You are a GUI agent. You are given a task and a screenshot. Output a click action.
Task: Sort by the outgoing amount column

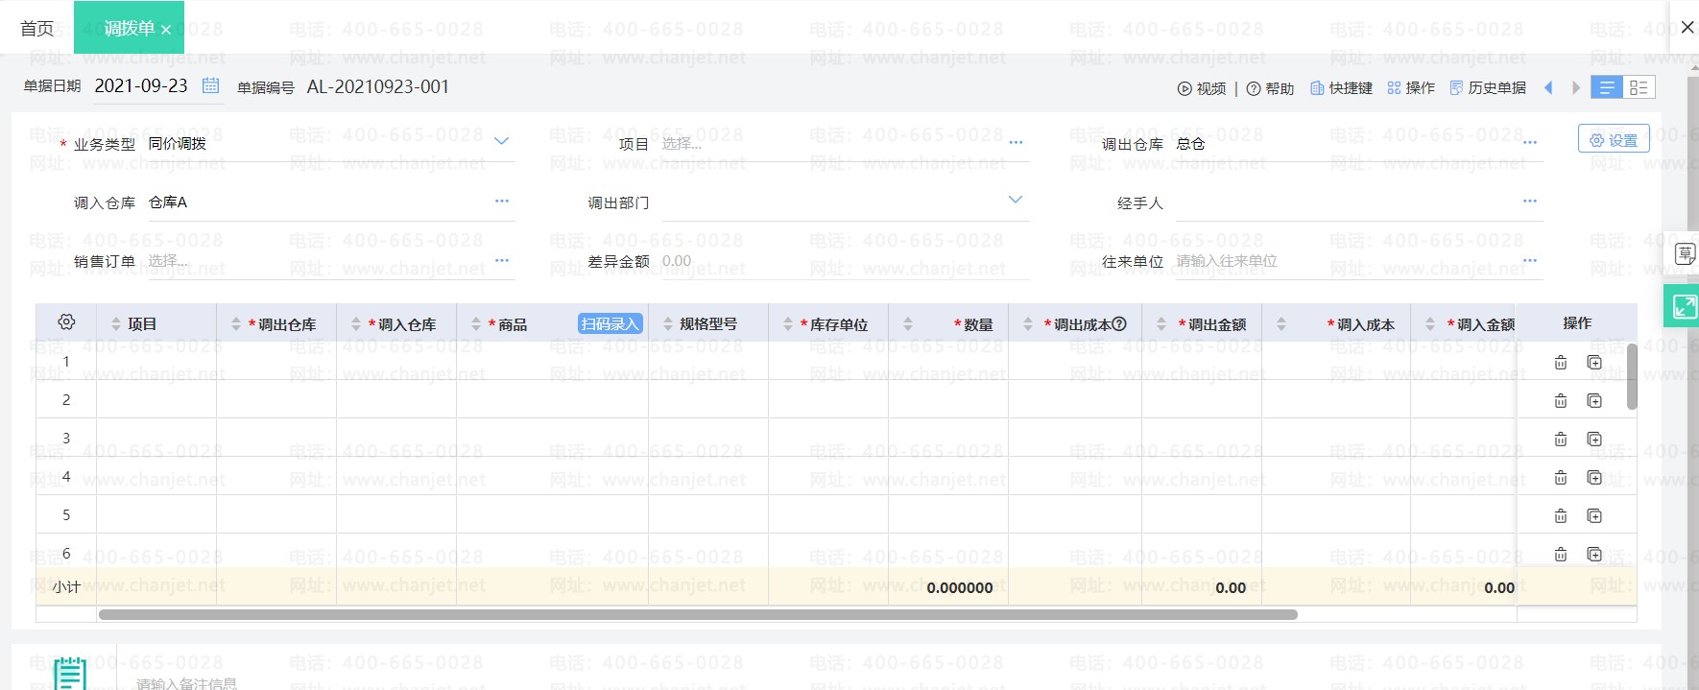pyautogui.click(x=1161, y=324)
